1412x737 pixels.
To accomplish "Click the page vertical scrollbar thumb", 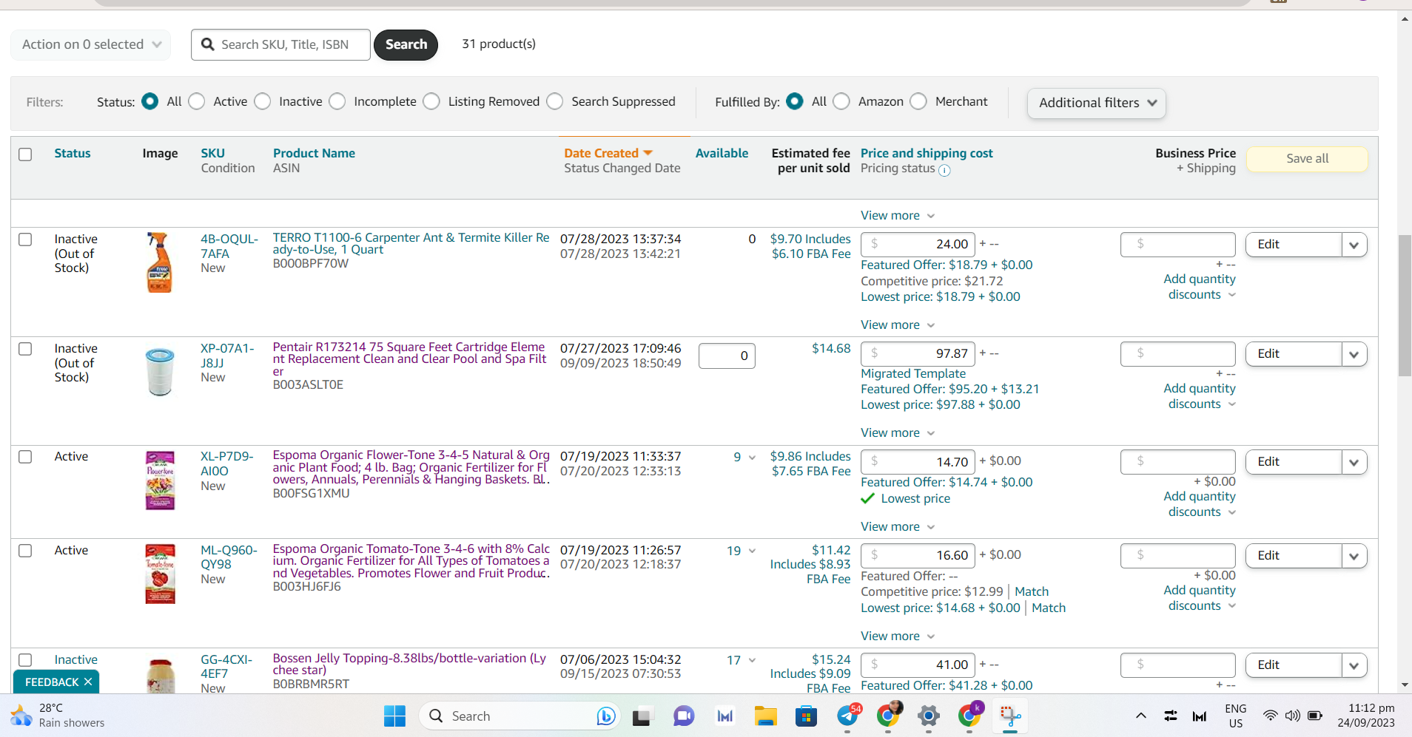I will click(x=1405, y=305).
